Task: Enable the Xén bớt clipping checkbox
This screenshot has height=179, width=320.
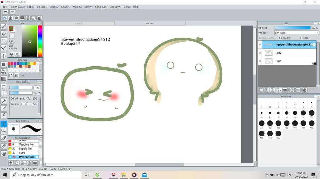Action: tap(281, 38)
